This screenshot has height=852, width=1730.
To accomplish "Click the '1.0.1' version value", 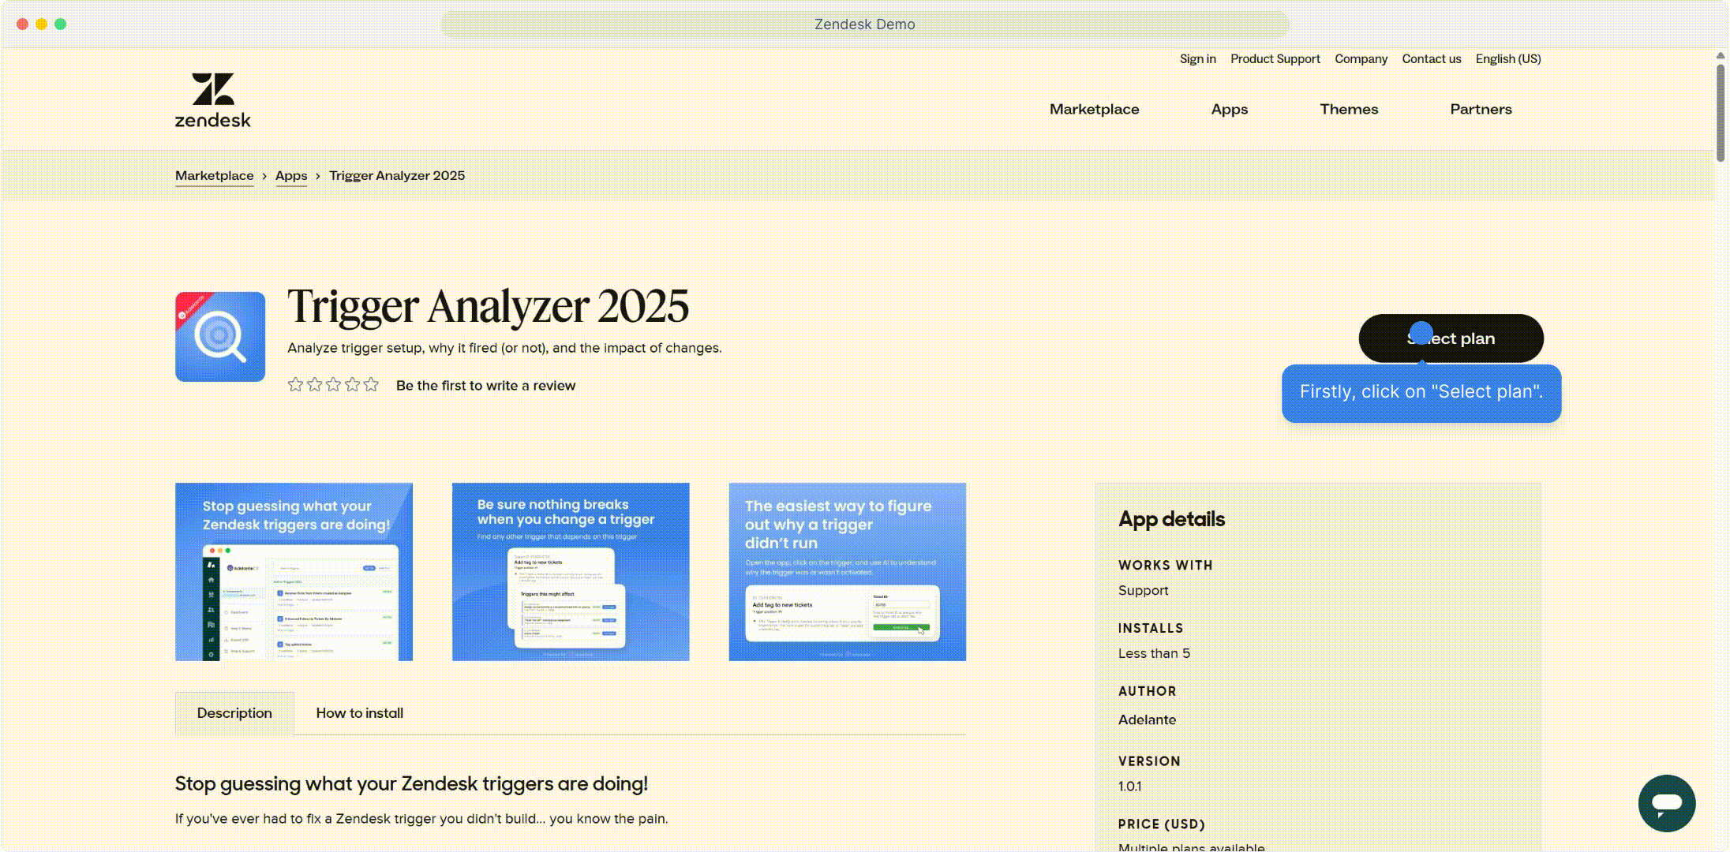I will pyautogui.click(x=1129, y=787).
